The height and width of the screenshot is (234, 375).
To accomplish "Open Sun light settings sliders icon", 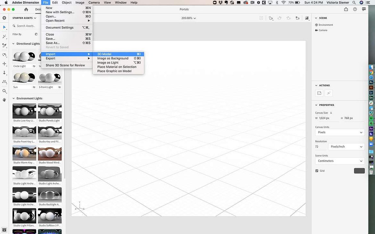I will (34, 87).
